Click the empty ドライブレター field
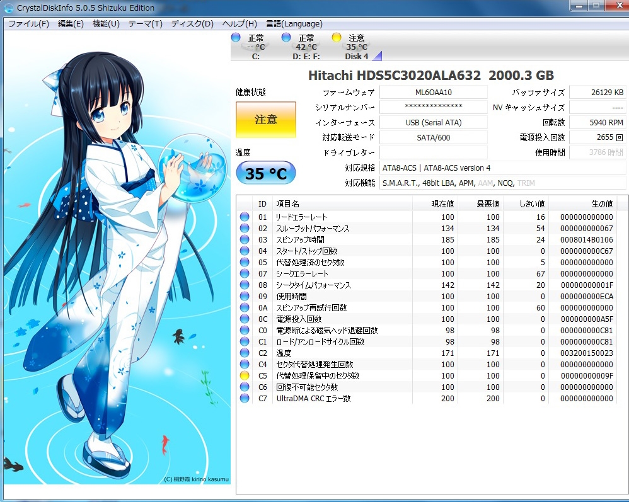This screenshot has height=502, width=629. [x=433, y=152]
